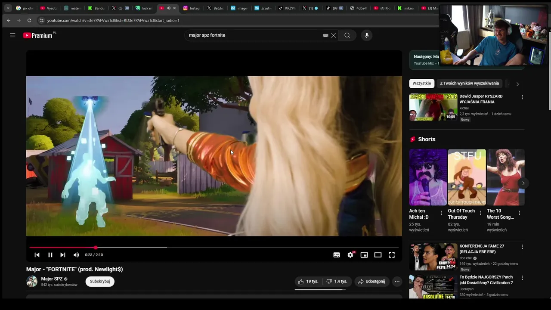This screenshot has height=310, width=551.
Task: Select the Wszystkie filter chip
Action: pos(421,83)
